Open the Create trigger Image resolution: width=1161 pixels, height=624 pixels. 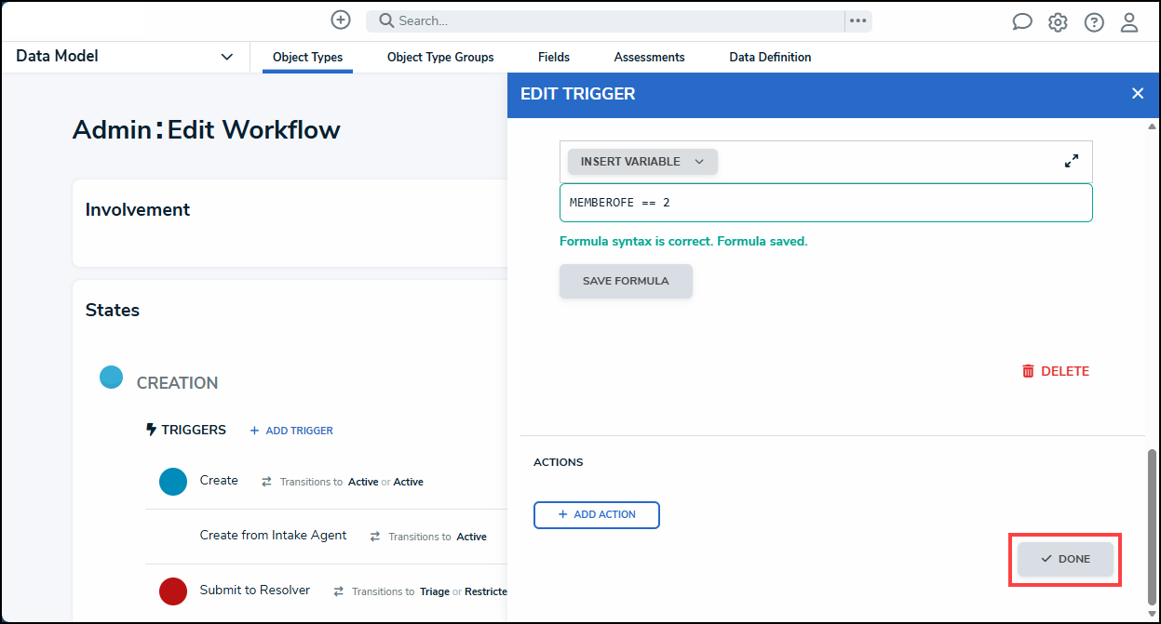coord(219,481)
